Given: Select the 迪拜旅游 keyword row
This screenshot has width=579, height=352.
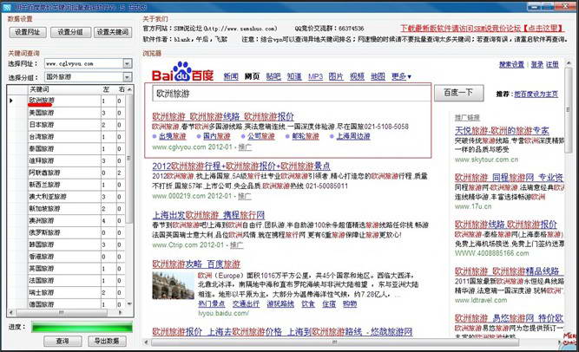Looking at the screenshot, I should click(x=67, y=161).
